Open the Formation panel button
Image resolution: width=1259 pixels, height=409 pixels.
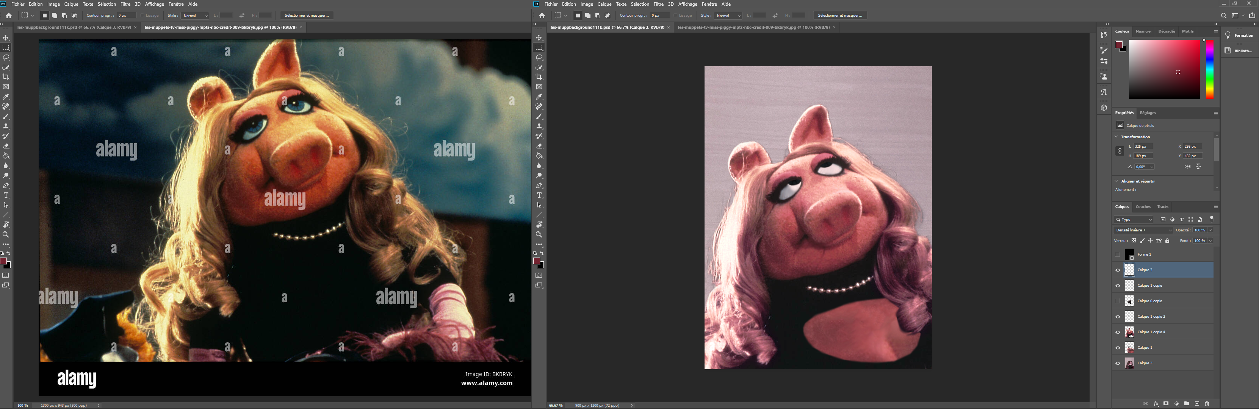point(1239,35)
